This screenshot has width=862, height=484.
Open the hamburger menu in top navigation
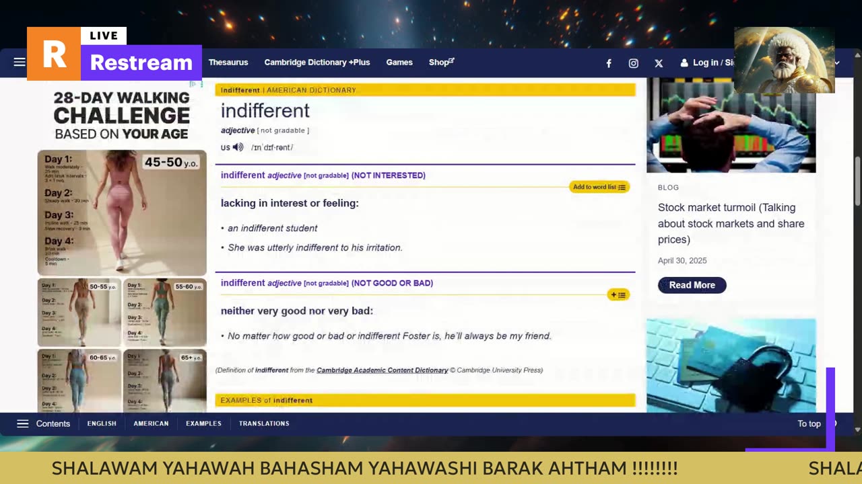tap(20, 63)
